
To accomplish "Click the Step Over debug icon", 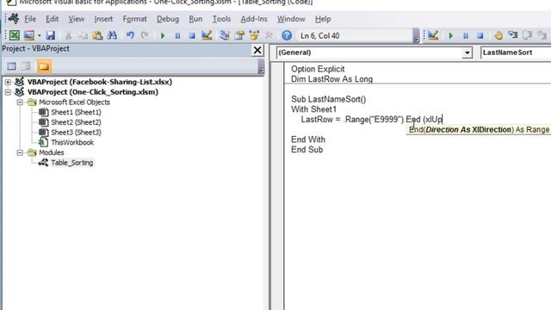I will coord(528,35).
